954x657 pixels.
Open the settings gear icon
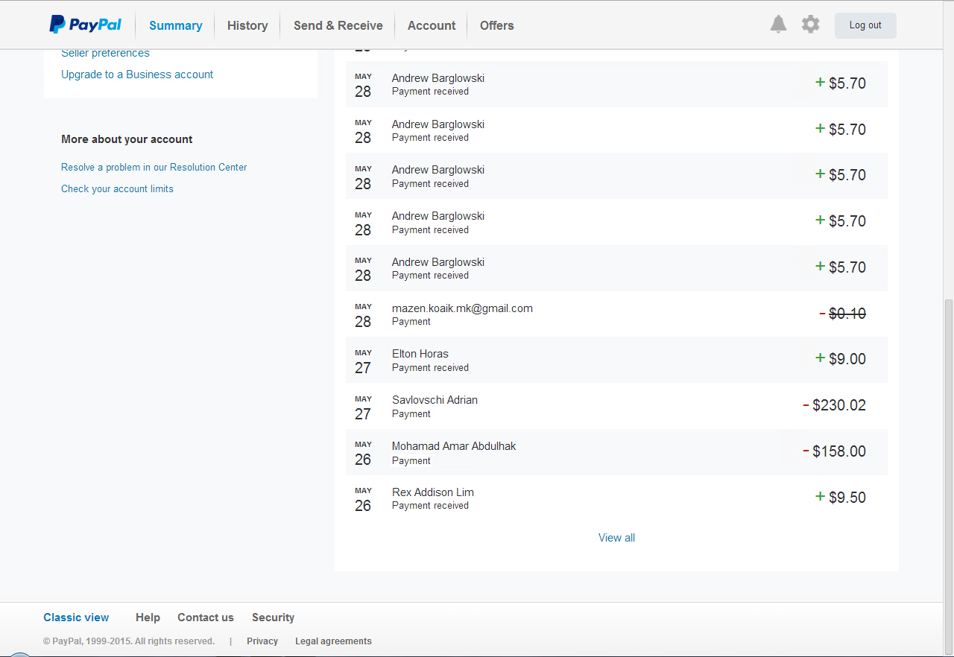pyautogui.click(x=810, y=25)
